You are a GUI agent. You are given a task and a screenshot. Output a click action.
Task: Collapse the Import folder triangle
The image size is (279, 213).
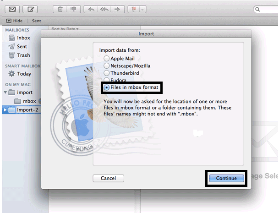click(x=5, y=93)
